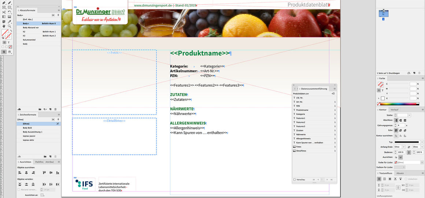Switch to the Verlauf tab
The height and width of the screenshot is (198, 425).
tap(394, 110)
